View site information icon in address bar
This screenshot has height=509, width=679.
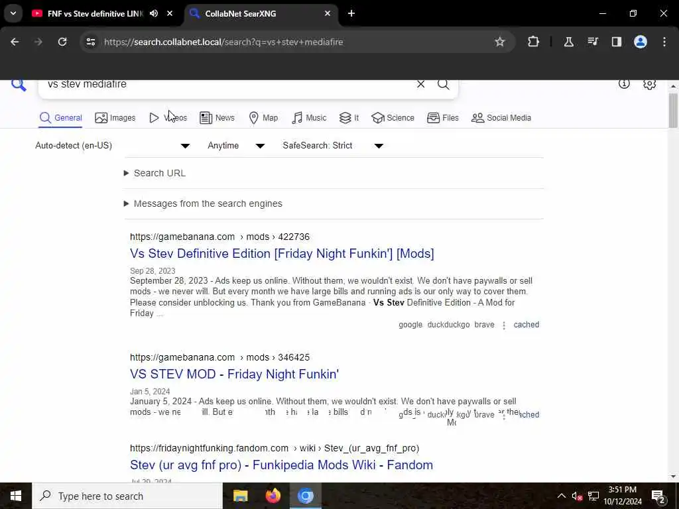tap(90, 42)
